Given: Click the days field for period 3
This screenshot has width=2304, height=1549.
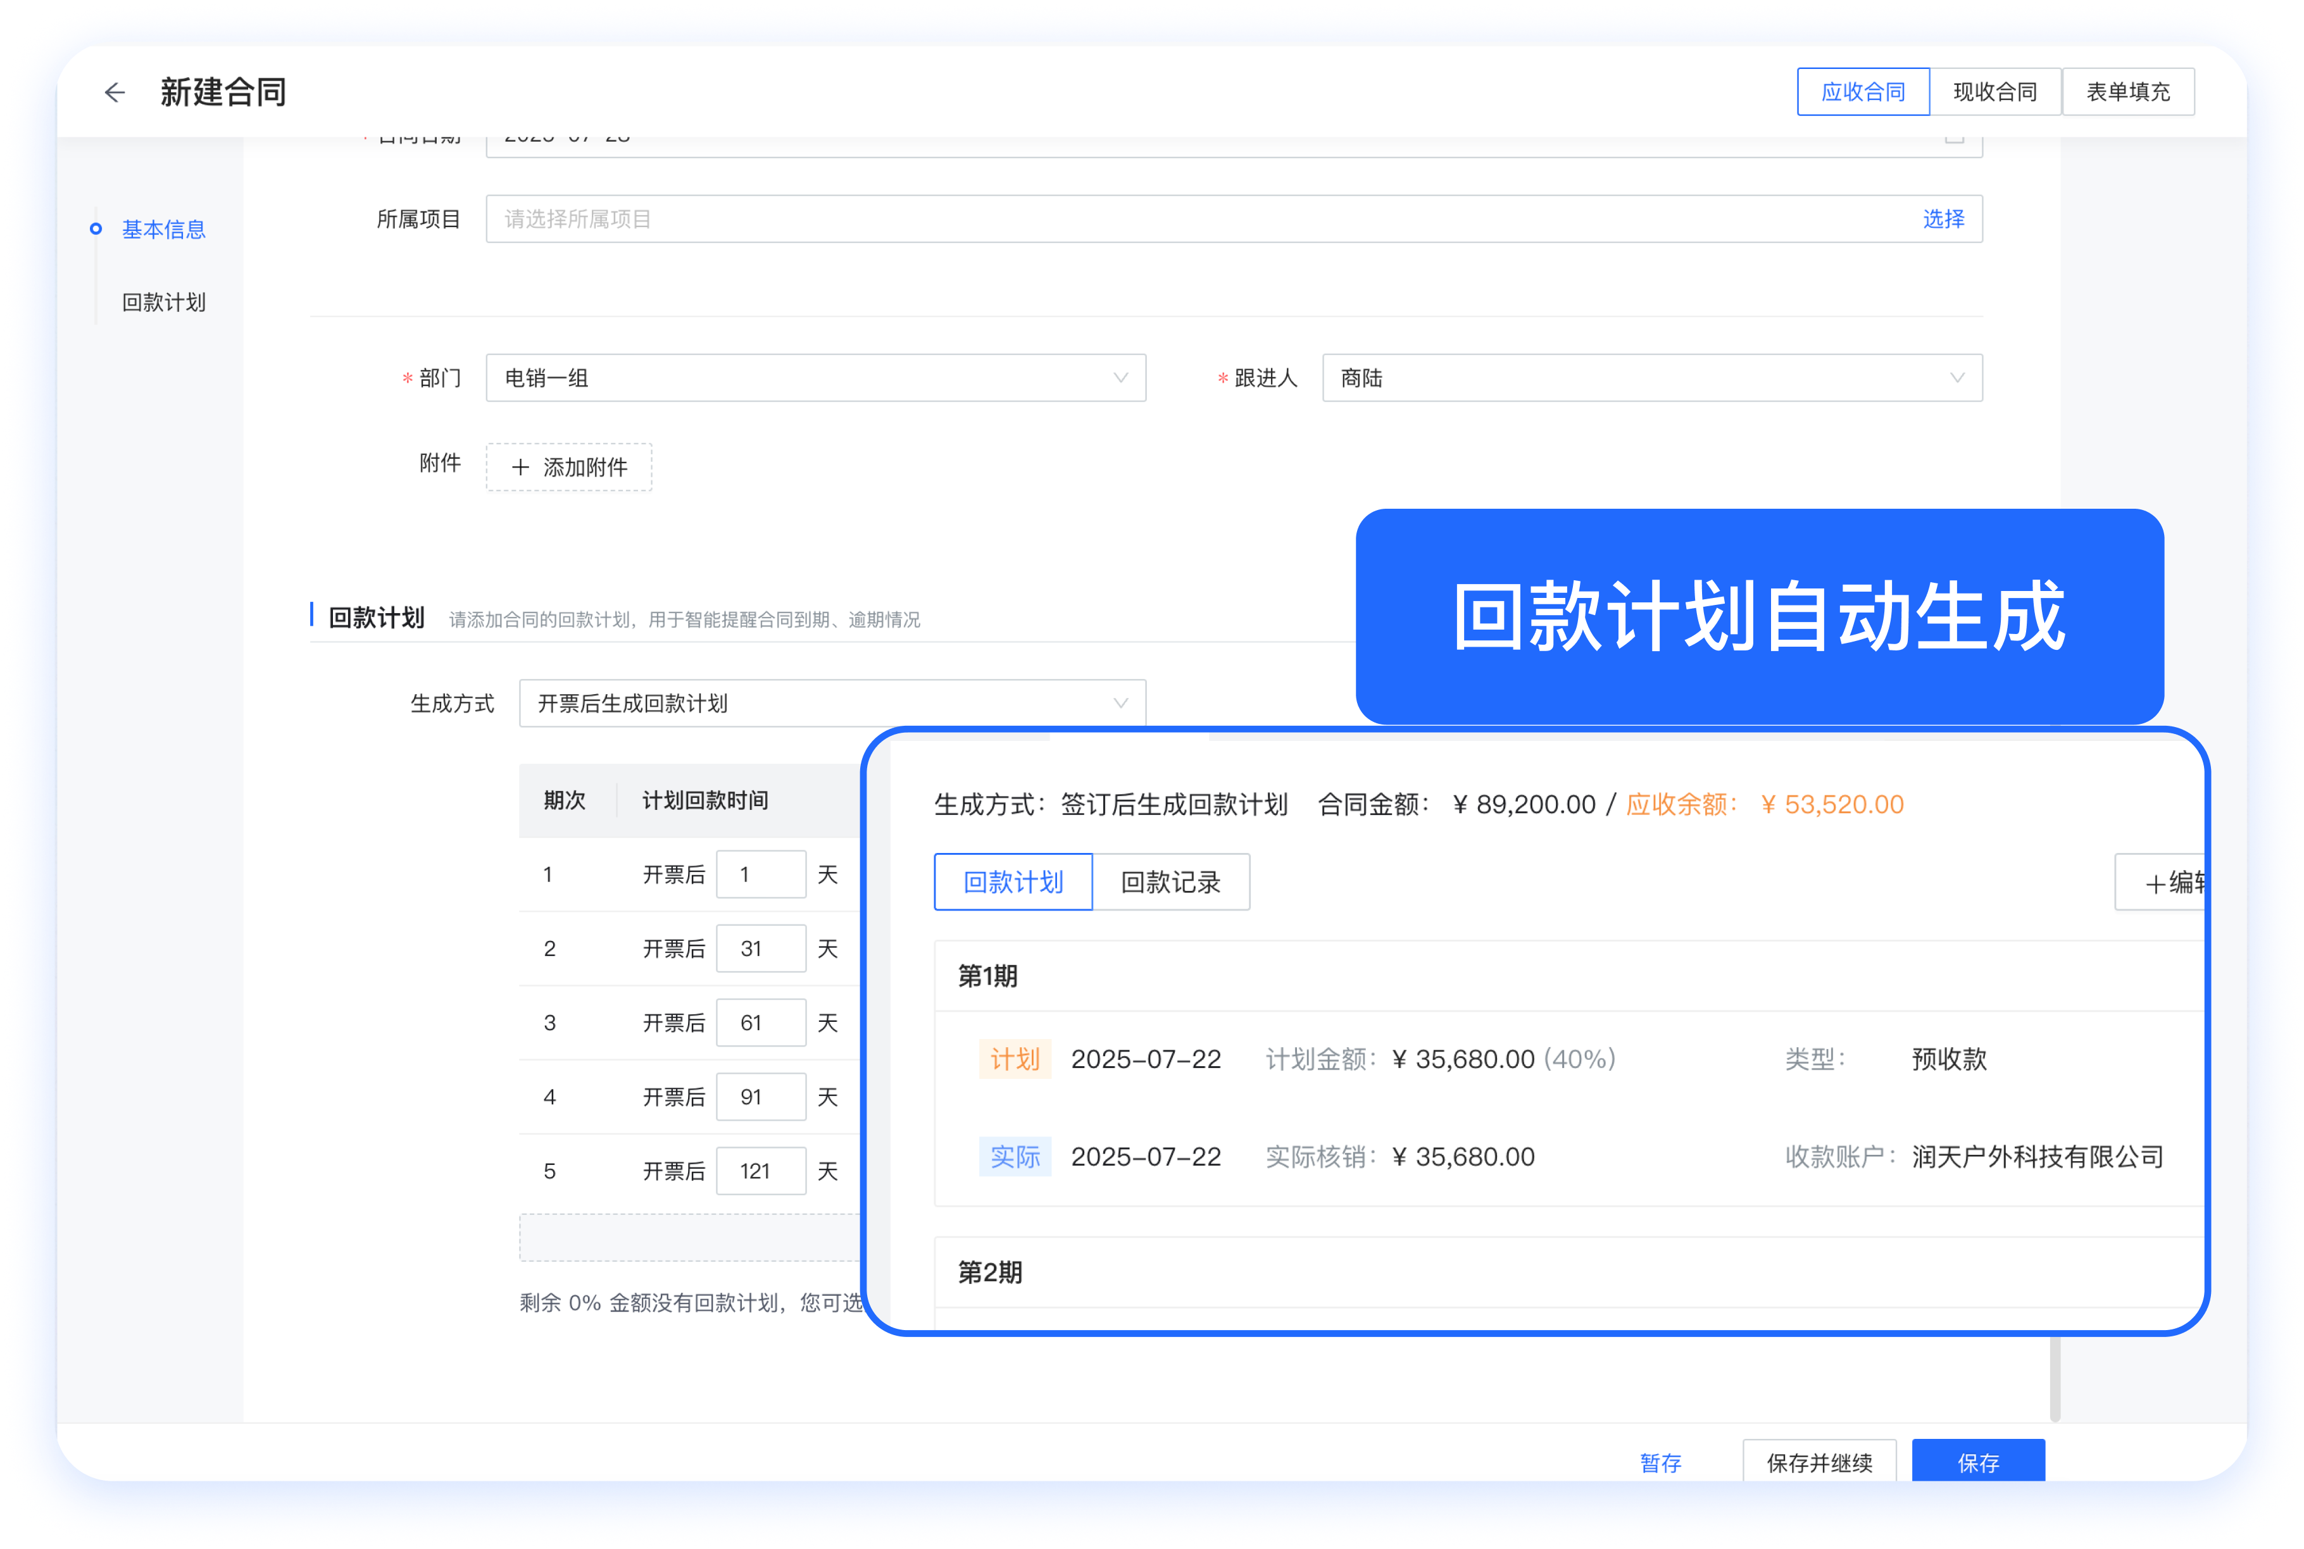Looking at the screenshot, I should click(x=760, y=1023).
